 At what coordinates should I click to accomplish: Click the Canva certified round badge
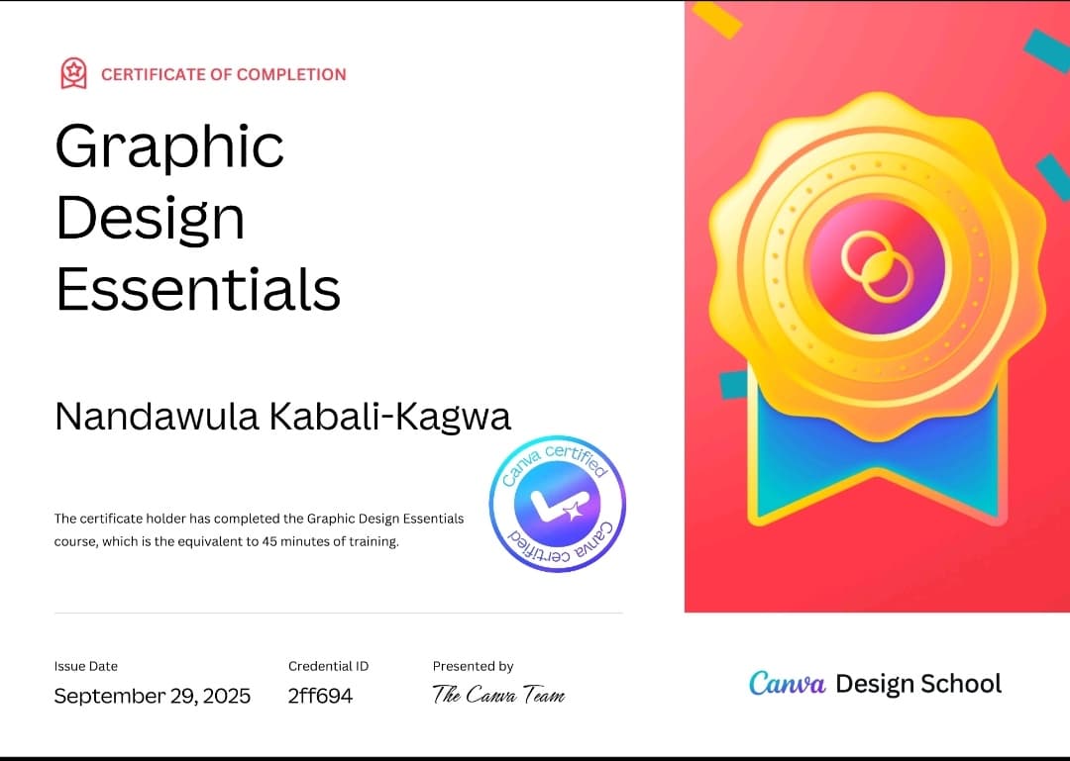(x=558, y=504)
